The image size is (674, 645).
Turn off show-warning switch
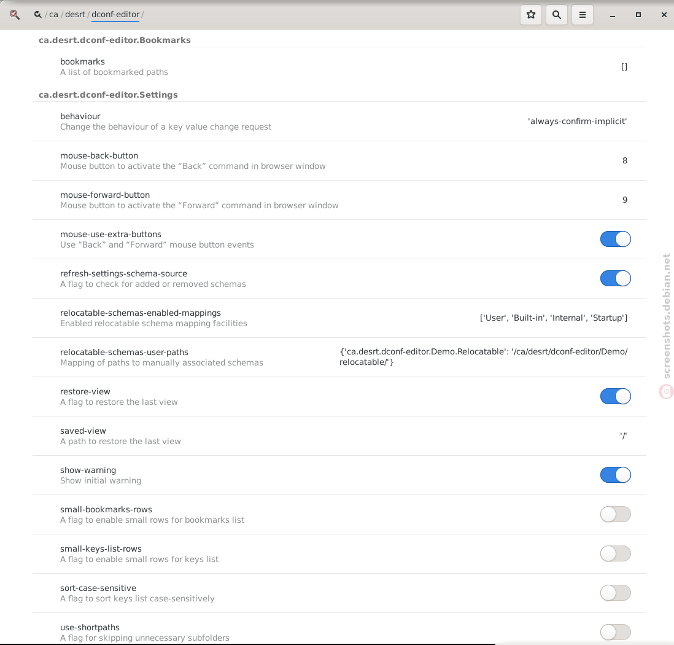tap(616, 475)
